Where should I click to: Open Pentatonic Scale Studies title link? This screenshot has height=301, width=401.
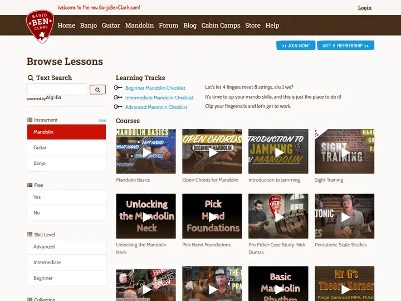click(x=341, y=245)
